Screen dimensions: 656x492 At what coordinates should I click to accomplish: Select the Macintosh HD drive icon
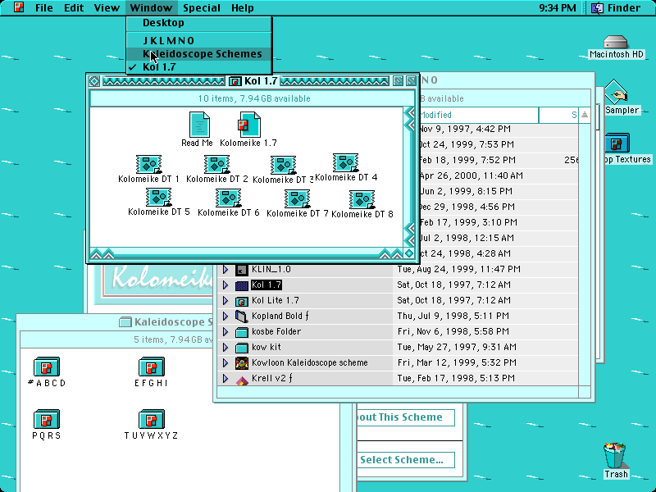click(616, 42)
